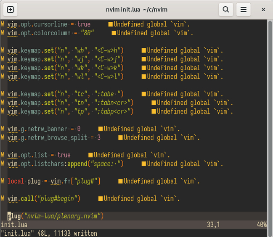Click the W sign beside the "wh" keymap line
Viewport: 273px width, 237px height.
3,50
